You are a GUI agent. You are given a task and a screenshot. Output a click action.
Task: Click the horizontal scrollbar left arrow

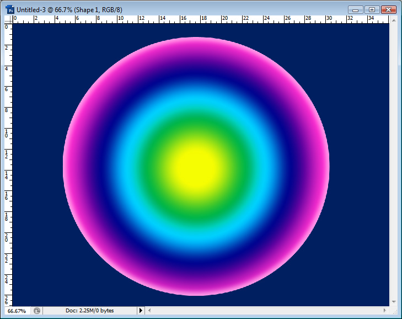click(x=150, y=311)
